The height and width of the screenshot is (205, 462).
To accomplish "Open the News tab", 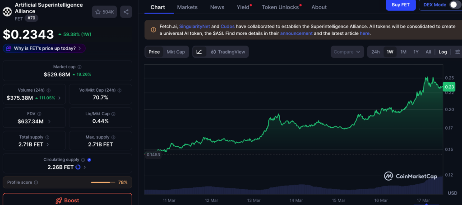I will (x=217, y=7).
